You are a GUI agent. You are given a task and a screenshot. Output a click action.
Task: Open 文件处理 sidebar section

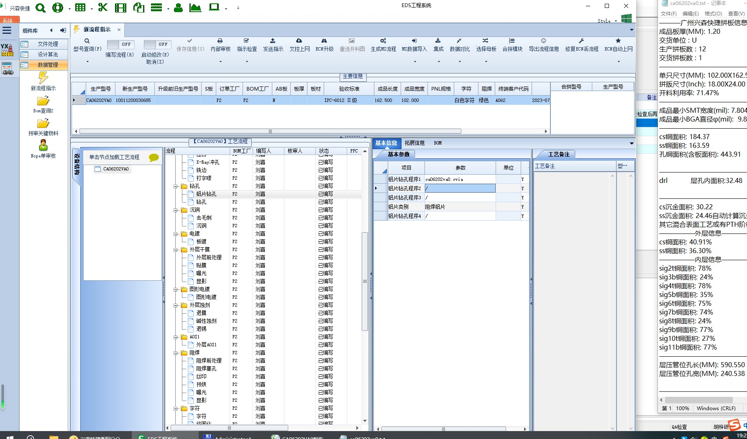click(x=43, y=44)
